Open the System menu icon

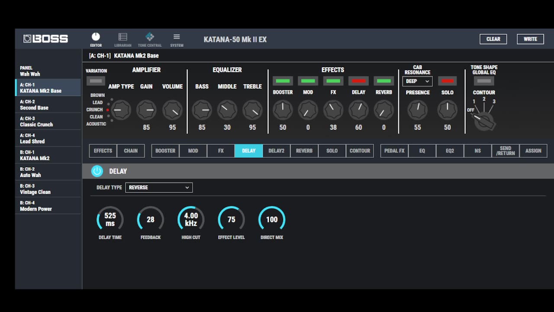(177, 37)
